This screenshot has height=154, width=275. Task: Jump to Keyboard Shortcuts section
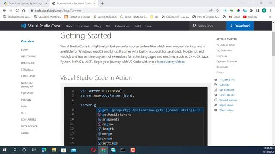point(226,62)
